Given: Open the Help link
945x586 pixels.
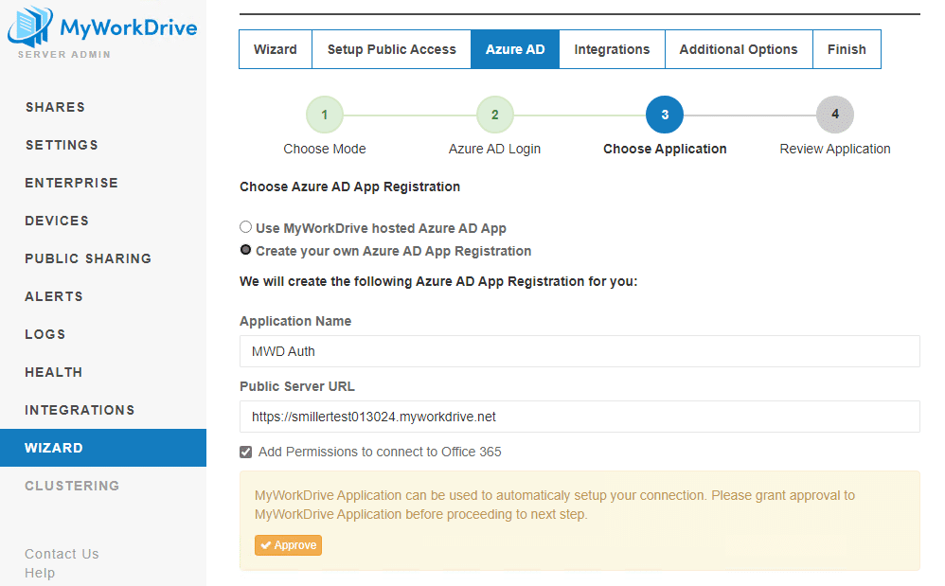Looking at the screenshot, I should click(41, 573).
